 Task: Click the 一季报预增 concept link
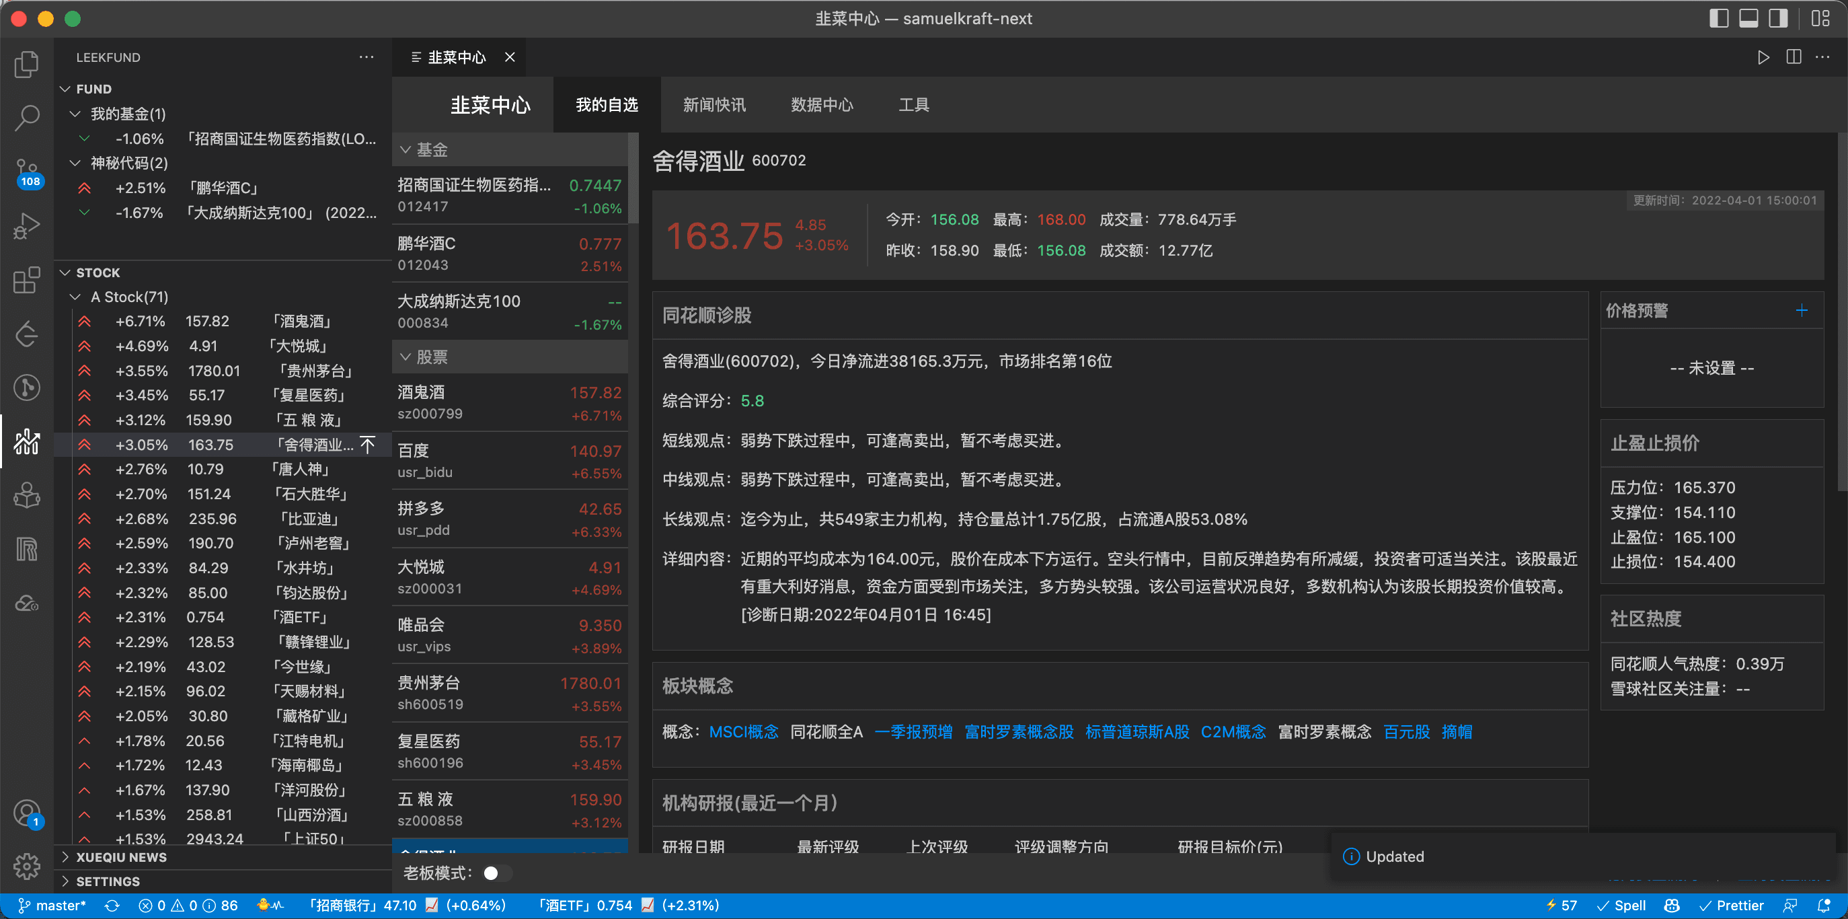913,732
